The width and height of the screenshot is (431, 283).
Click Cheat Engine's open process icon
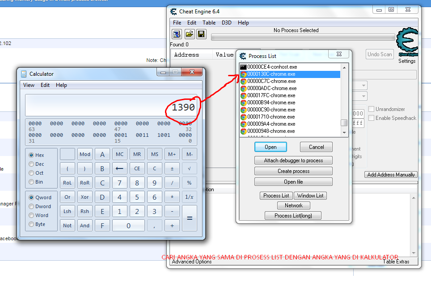tap(177, 34)
